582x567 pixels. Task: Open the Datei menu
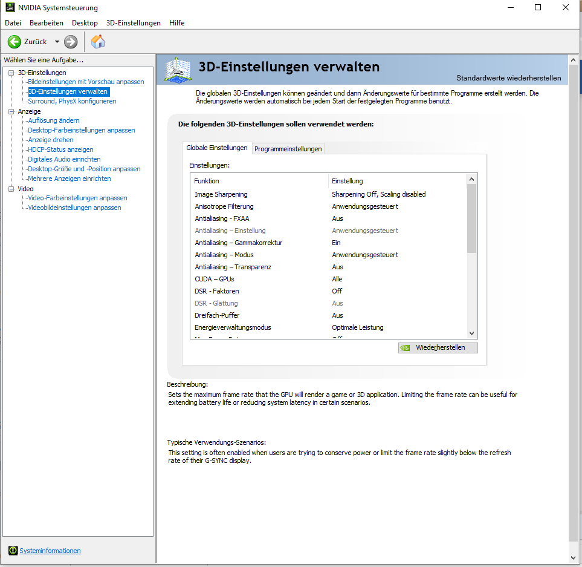click(x=13, y=23)
